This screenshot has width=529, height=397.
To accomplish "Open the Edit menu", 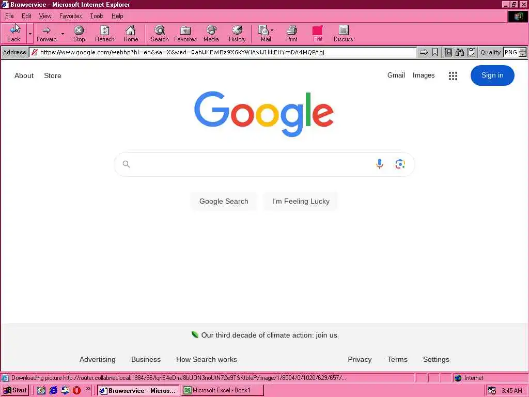I will (x=26, y=16).
